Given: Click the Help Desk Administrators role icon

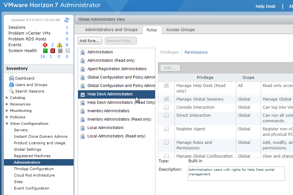Looking at the screenshot, I should pyautogui.click(x=83, y=94).
